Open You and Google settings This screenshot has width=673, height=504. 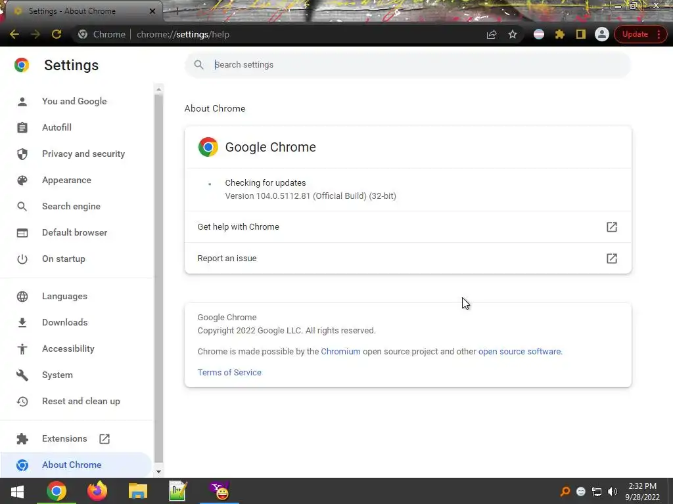pos(74,101)
